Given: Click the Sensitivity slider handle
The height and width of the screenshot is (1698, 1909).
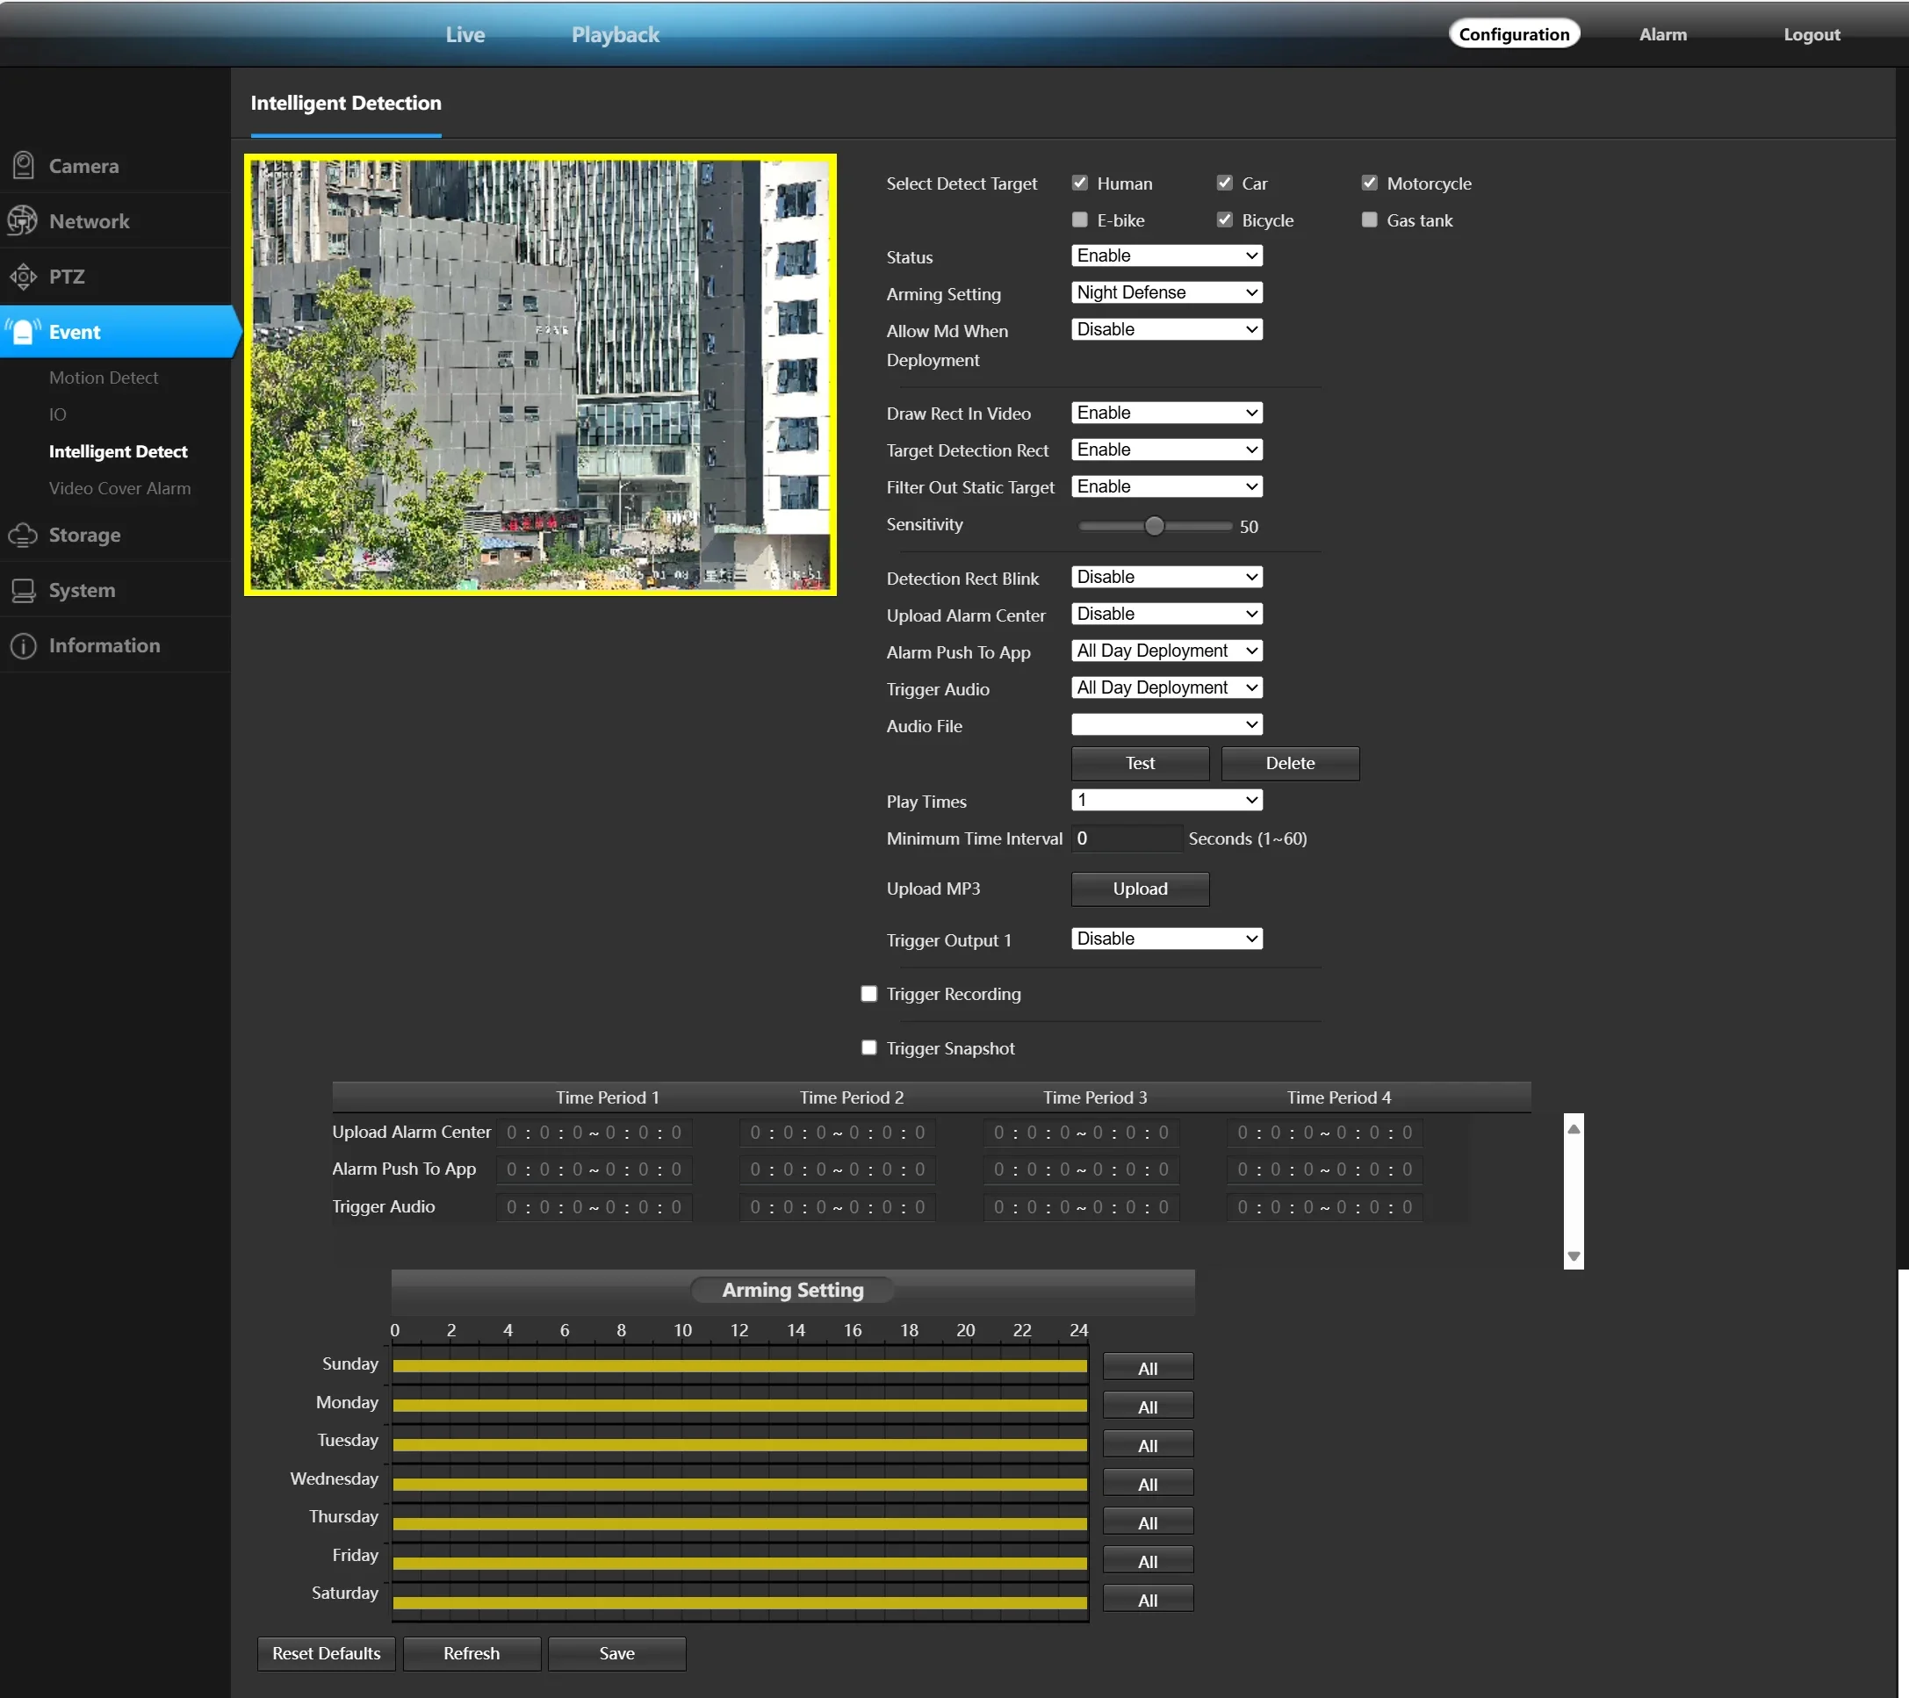Looking at the screenshot, I should coord(1155,526).
